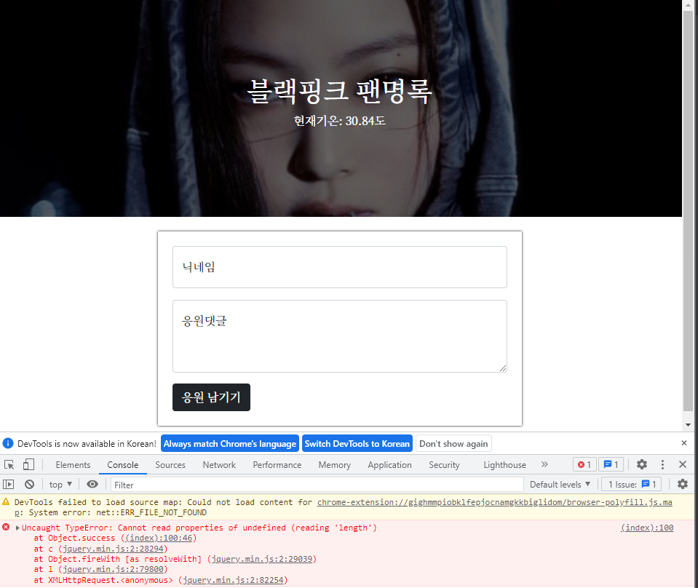Open console settings gear beside Issues
This screenshot has width=698, height=588.
tap(683, 484)
